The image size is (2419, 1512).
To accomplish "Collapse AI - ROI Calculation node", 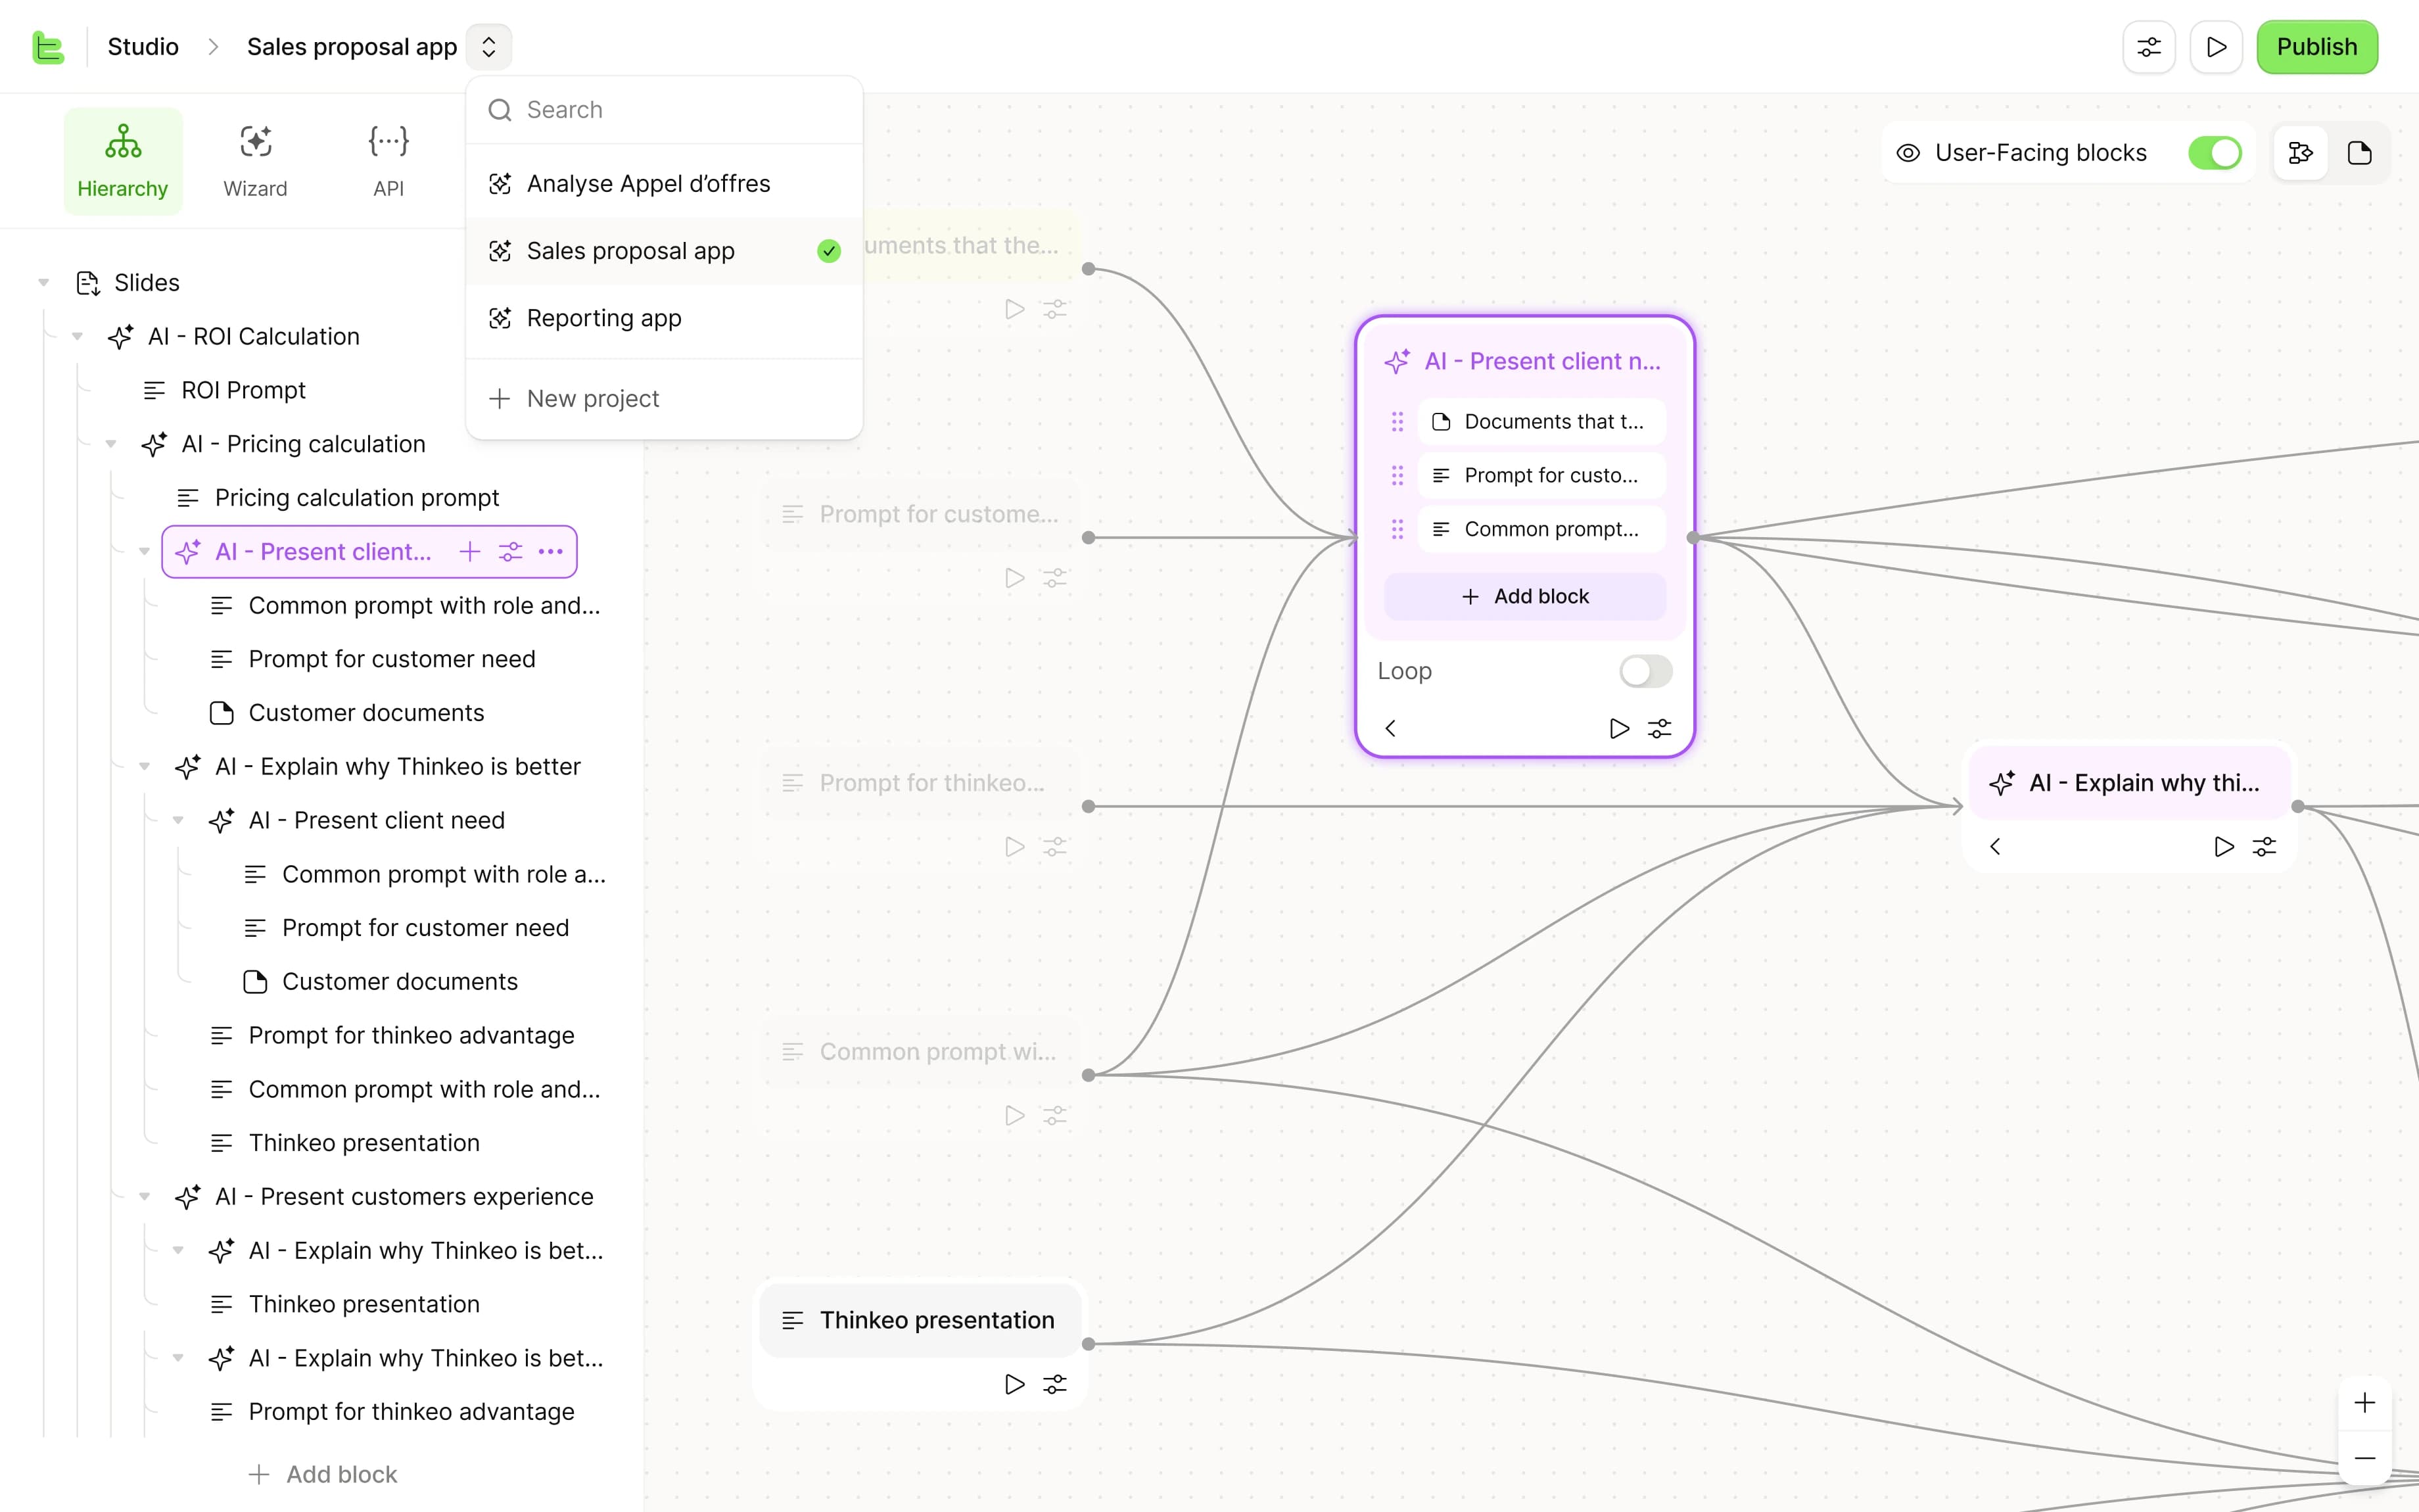I will (77, 337).
